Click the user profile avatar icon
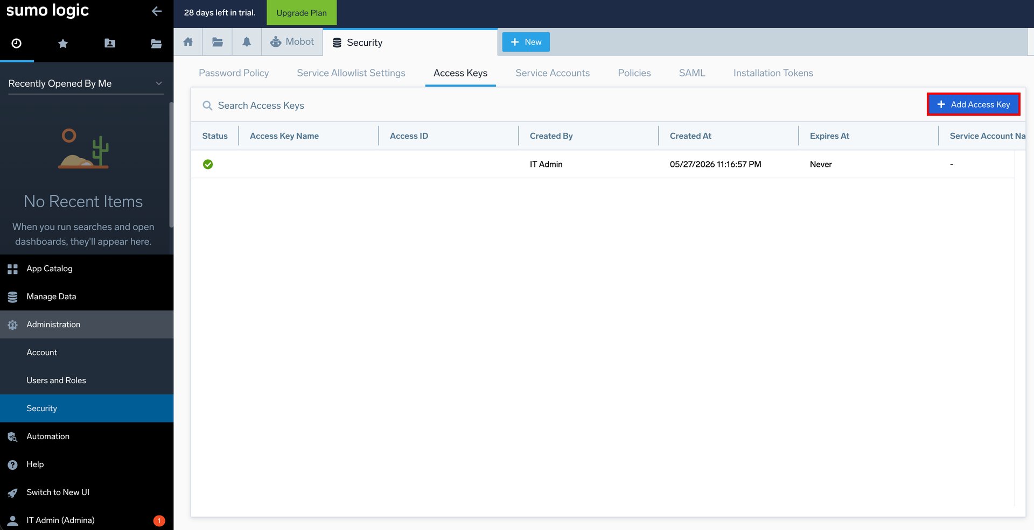This screenshot has width=1034, height=530. click(x=13, y=520)
